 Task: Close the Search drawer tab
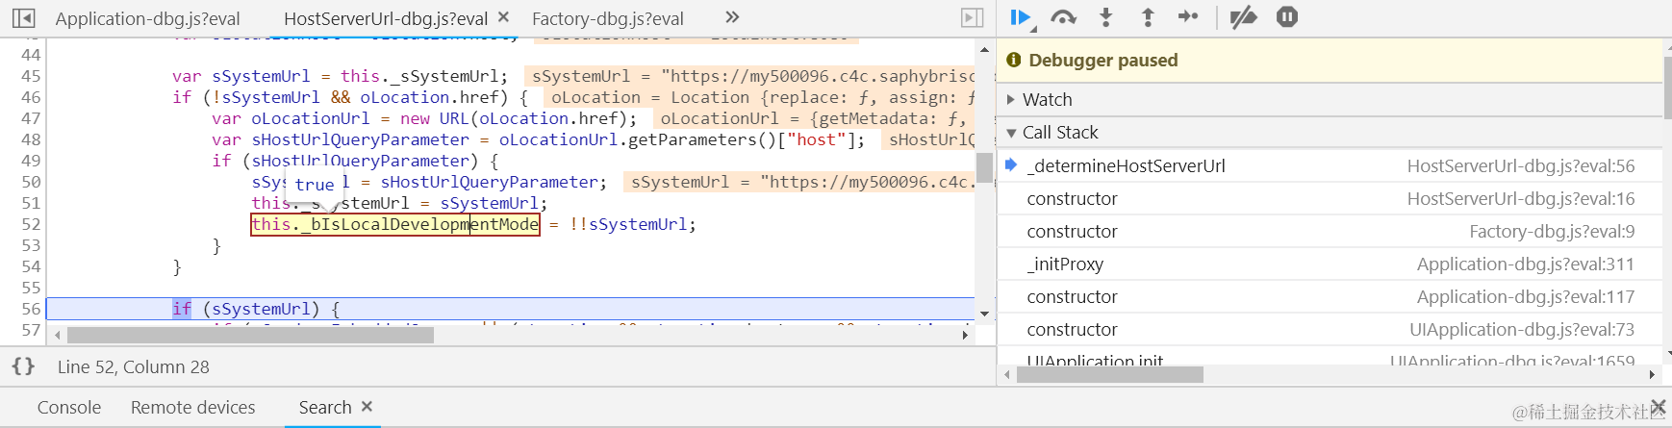(367, 407)
